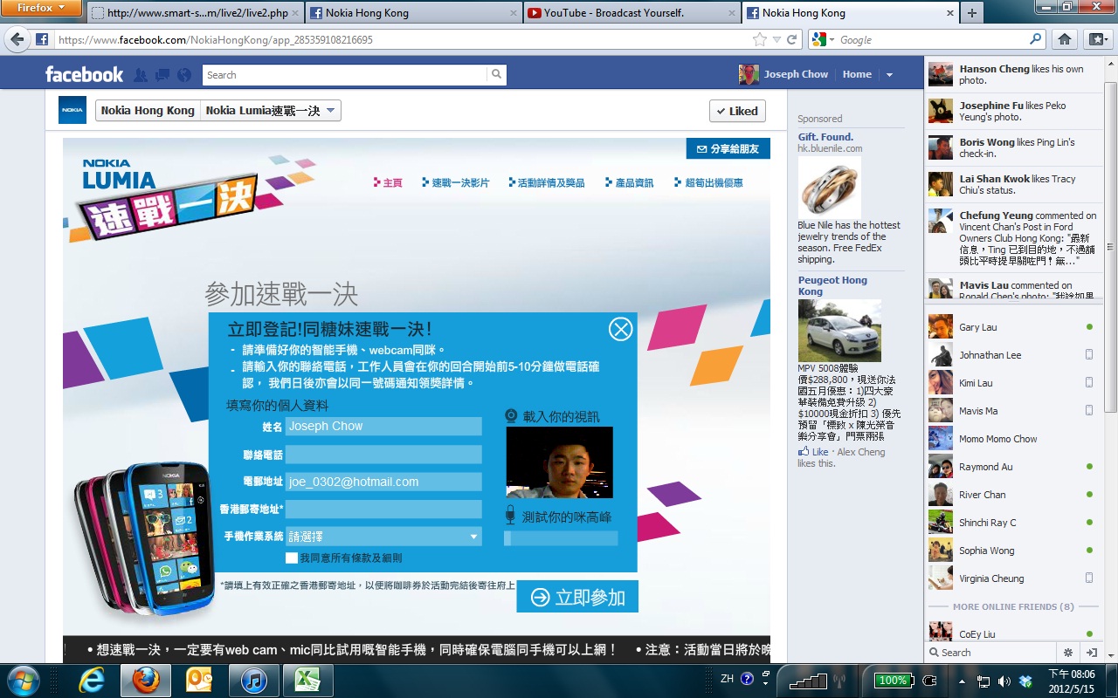
Task: Click the 香港郵寄地址 input field
Action: point(383,510)
